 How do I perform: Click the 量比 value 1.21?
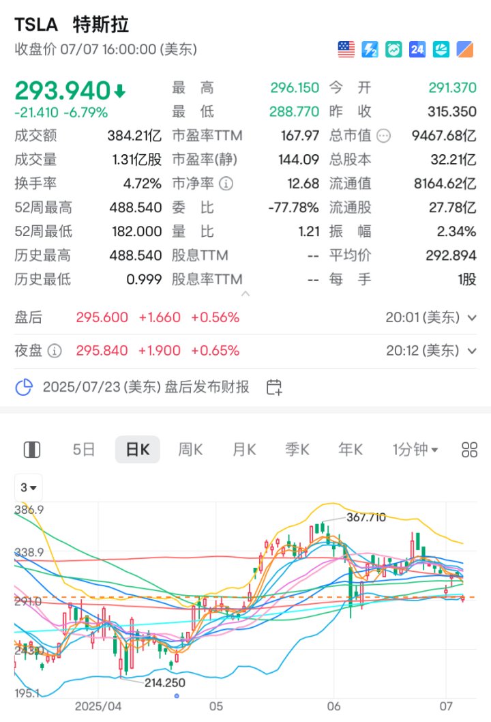tap(309, 231)
